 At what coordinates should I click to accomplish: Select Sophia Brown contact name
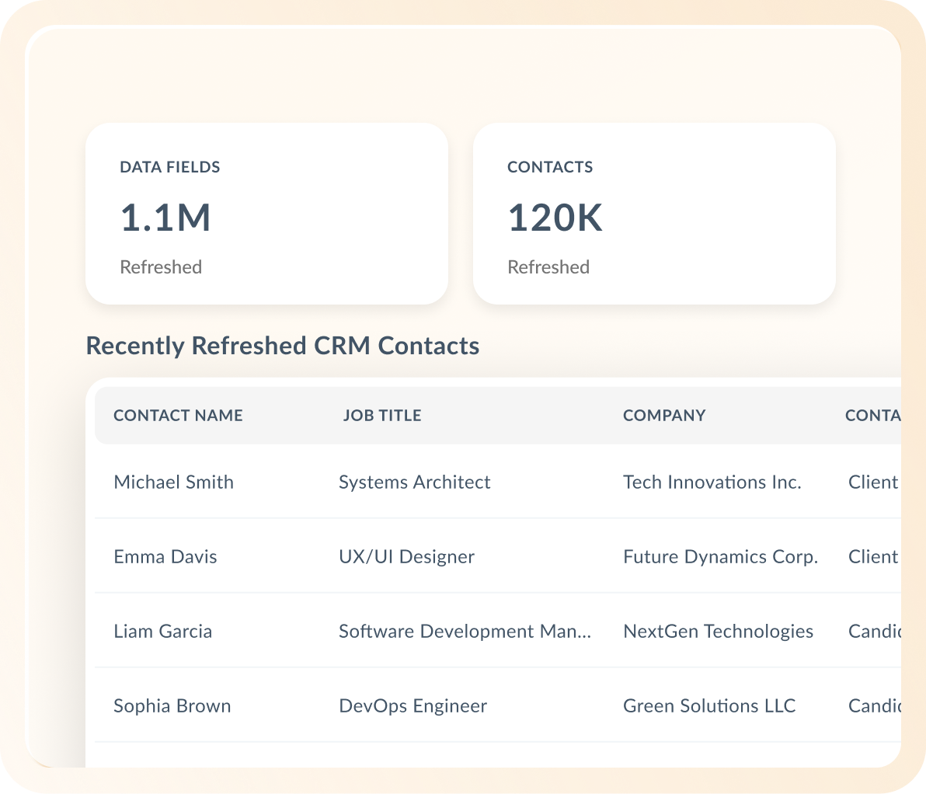point(172,706)
